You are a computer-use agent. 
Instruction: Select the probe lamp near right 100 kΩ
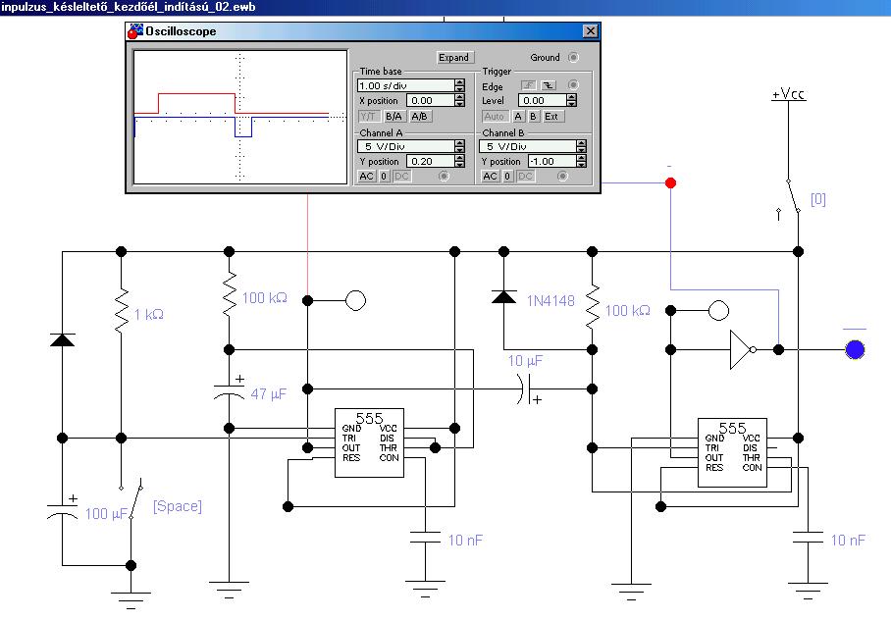click(x=718, y=311)
